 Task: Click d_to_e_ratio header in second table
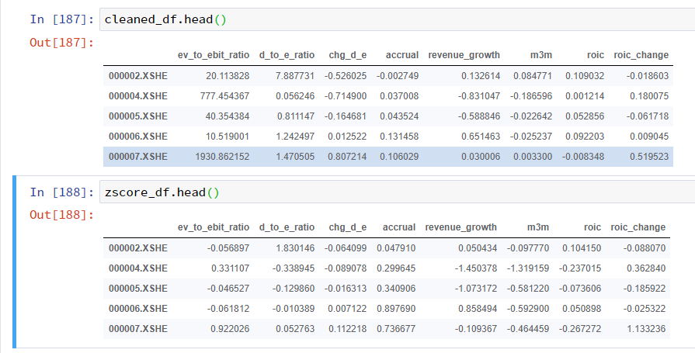[287, 227]
